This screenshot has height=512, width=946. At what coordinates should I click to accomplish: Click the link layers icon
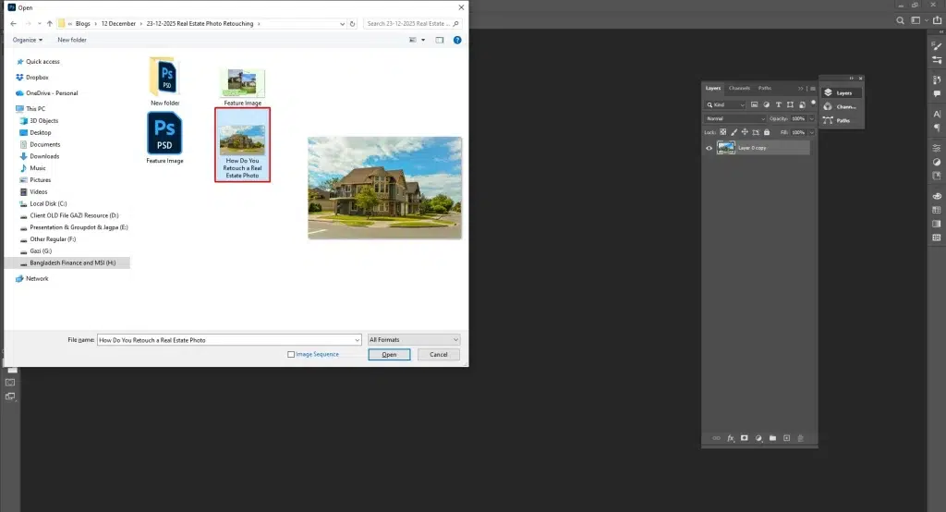click(x=716, y=438)
